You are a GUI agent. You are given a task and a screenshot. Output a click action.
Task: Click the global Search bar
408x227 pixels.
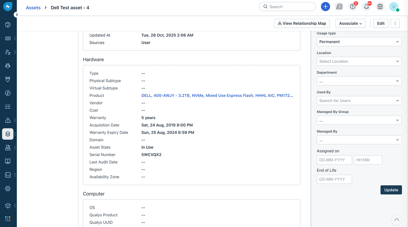coord(287,6)
